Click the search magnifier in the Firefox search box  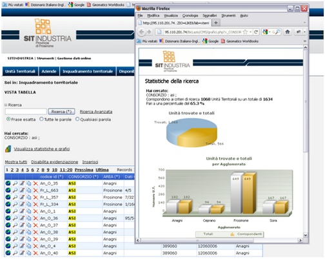pos(277,32)
